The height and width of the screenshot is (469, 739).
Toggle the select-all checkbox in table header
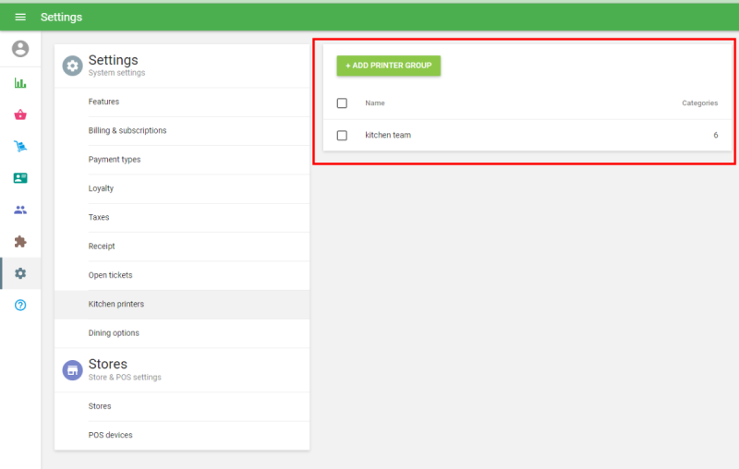342,103
